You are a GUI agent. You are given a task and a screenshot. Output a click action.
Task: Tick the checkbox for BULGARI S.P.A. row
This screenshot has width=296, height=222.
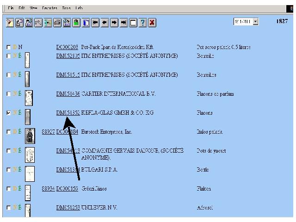(8, 170)
